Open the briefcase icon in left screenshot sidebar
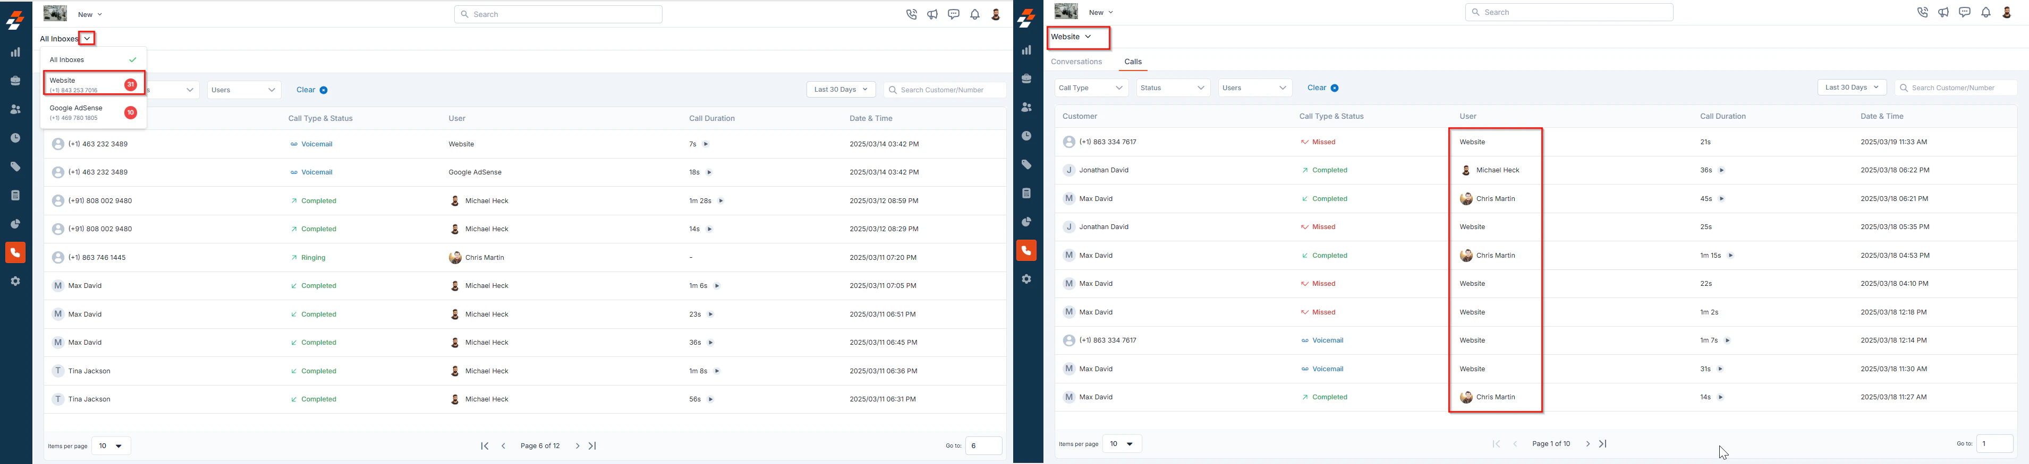This screenshot has height=464, width=2029. 15,81
